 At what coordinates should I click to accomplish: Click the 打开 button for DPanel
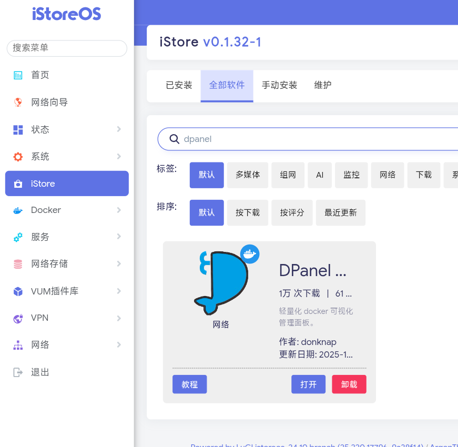(308, 384)
